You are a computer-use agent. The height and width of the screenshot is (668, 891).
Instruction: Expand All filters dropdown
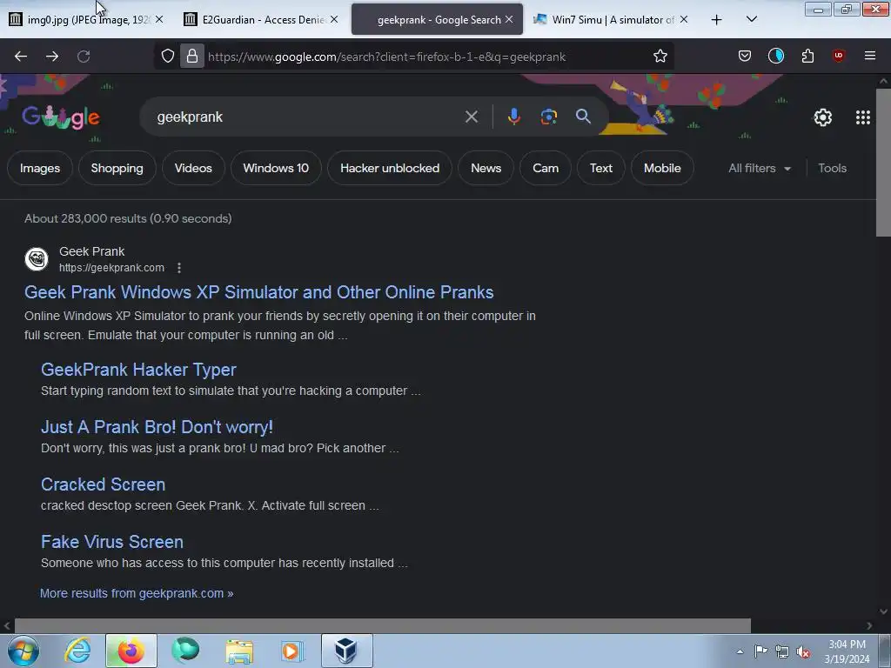point(759,168)
